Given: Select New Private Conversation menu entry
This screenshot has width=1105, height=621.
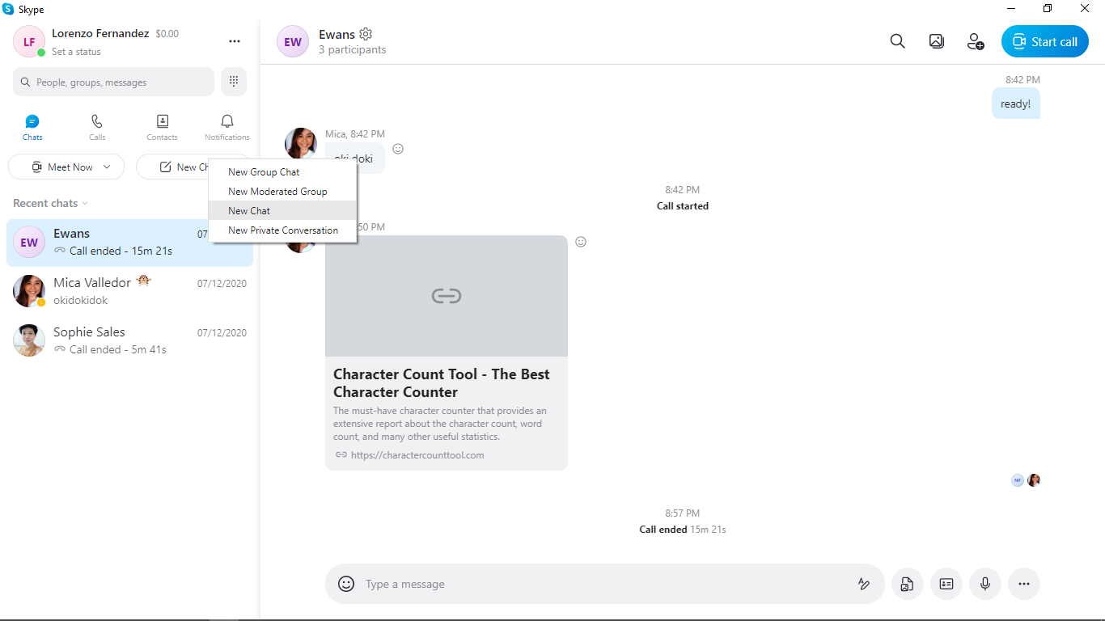Looking at the screenshot, I should coord(282,230).
